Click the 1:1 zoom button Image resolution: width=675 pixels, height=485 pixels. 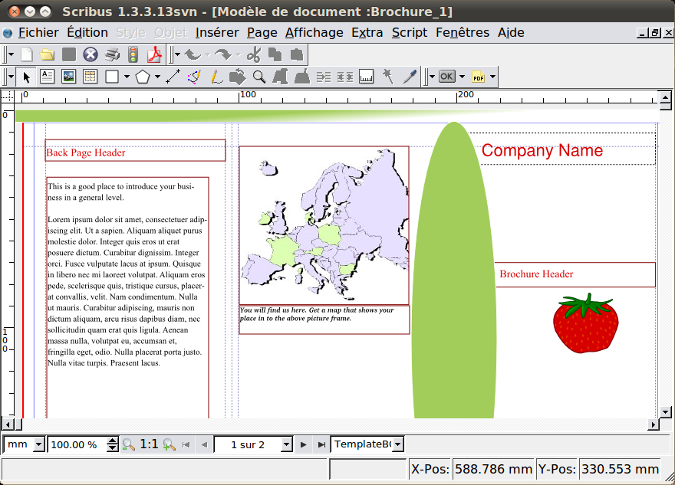[x=149, y=444]
